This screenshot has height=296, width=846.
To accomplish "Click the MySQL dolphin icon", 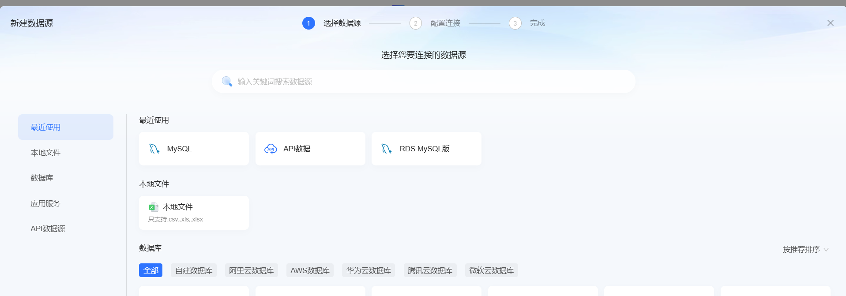I will point(154,149).
